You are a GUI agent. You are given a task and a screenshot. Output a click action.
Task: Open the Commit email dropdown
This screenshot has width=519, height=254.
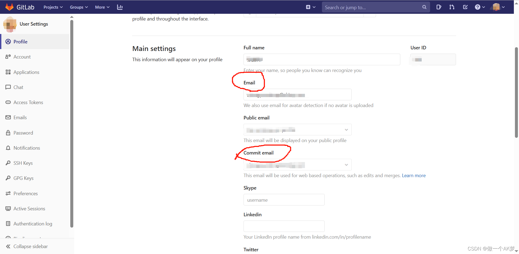346,164
